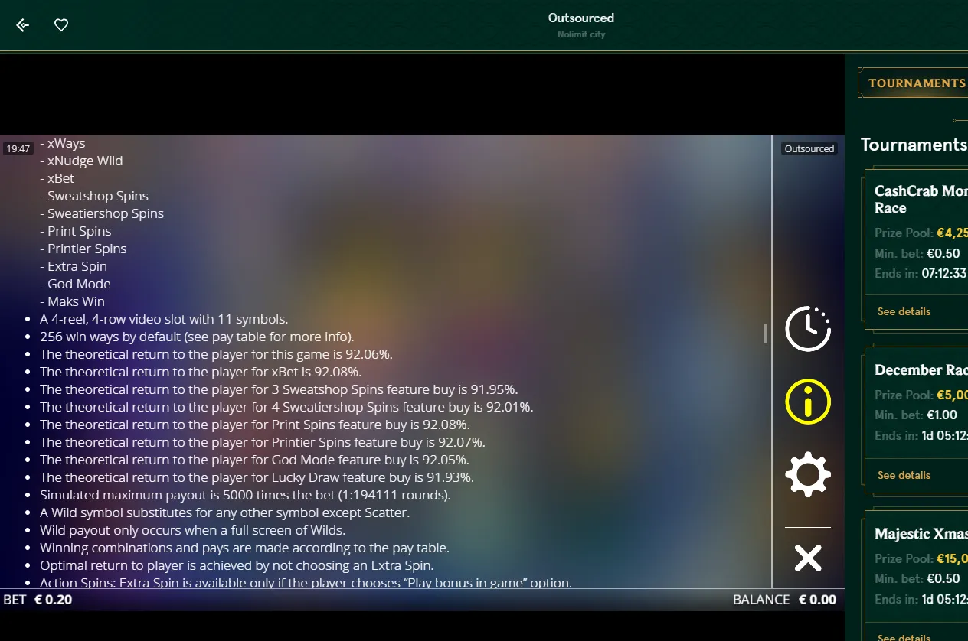Click the Tournaments sidebar heading
This screenshot has height=641, width=968.
[x=914, y=145]
